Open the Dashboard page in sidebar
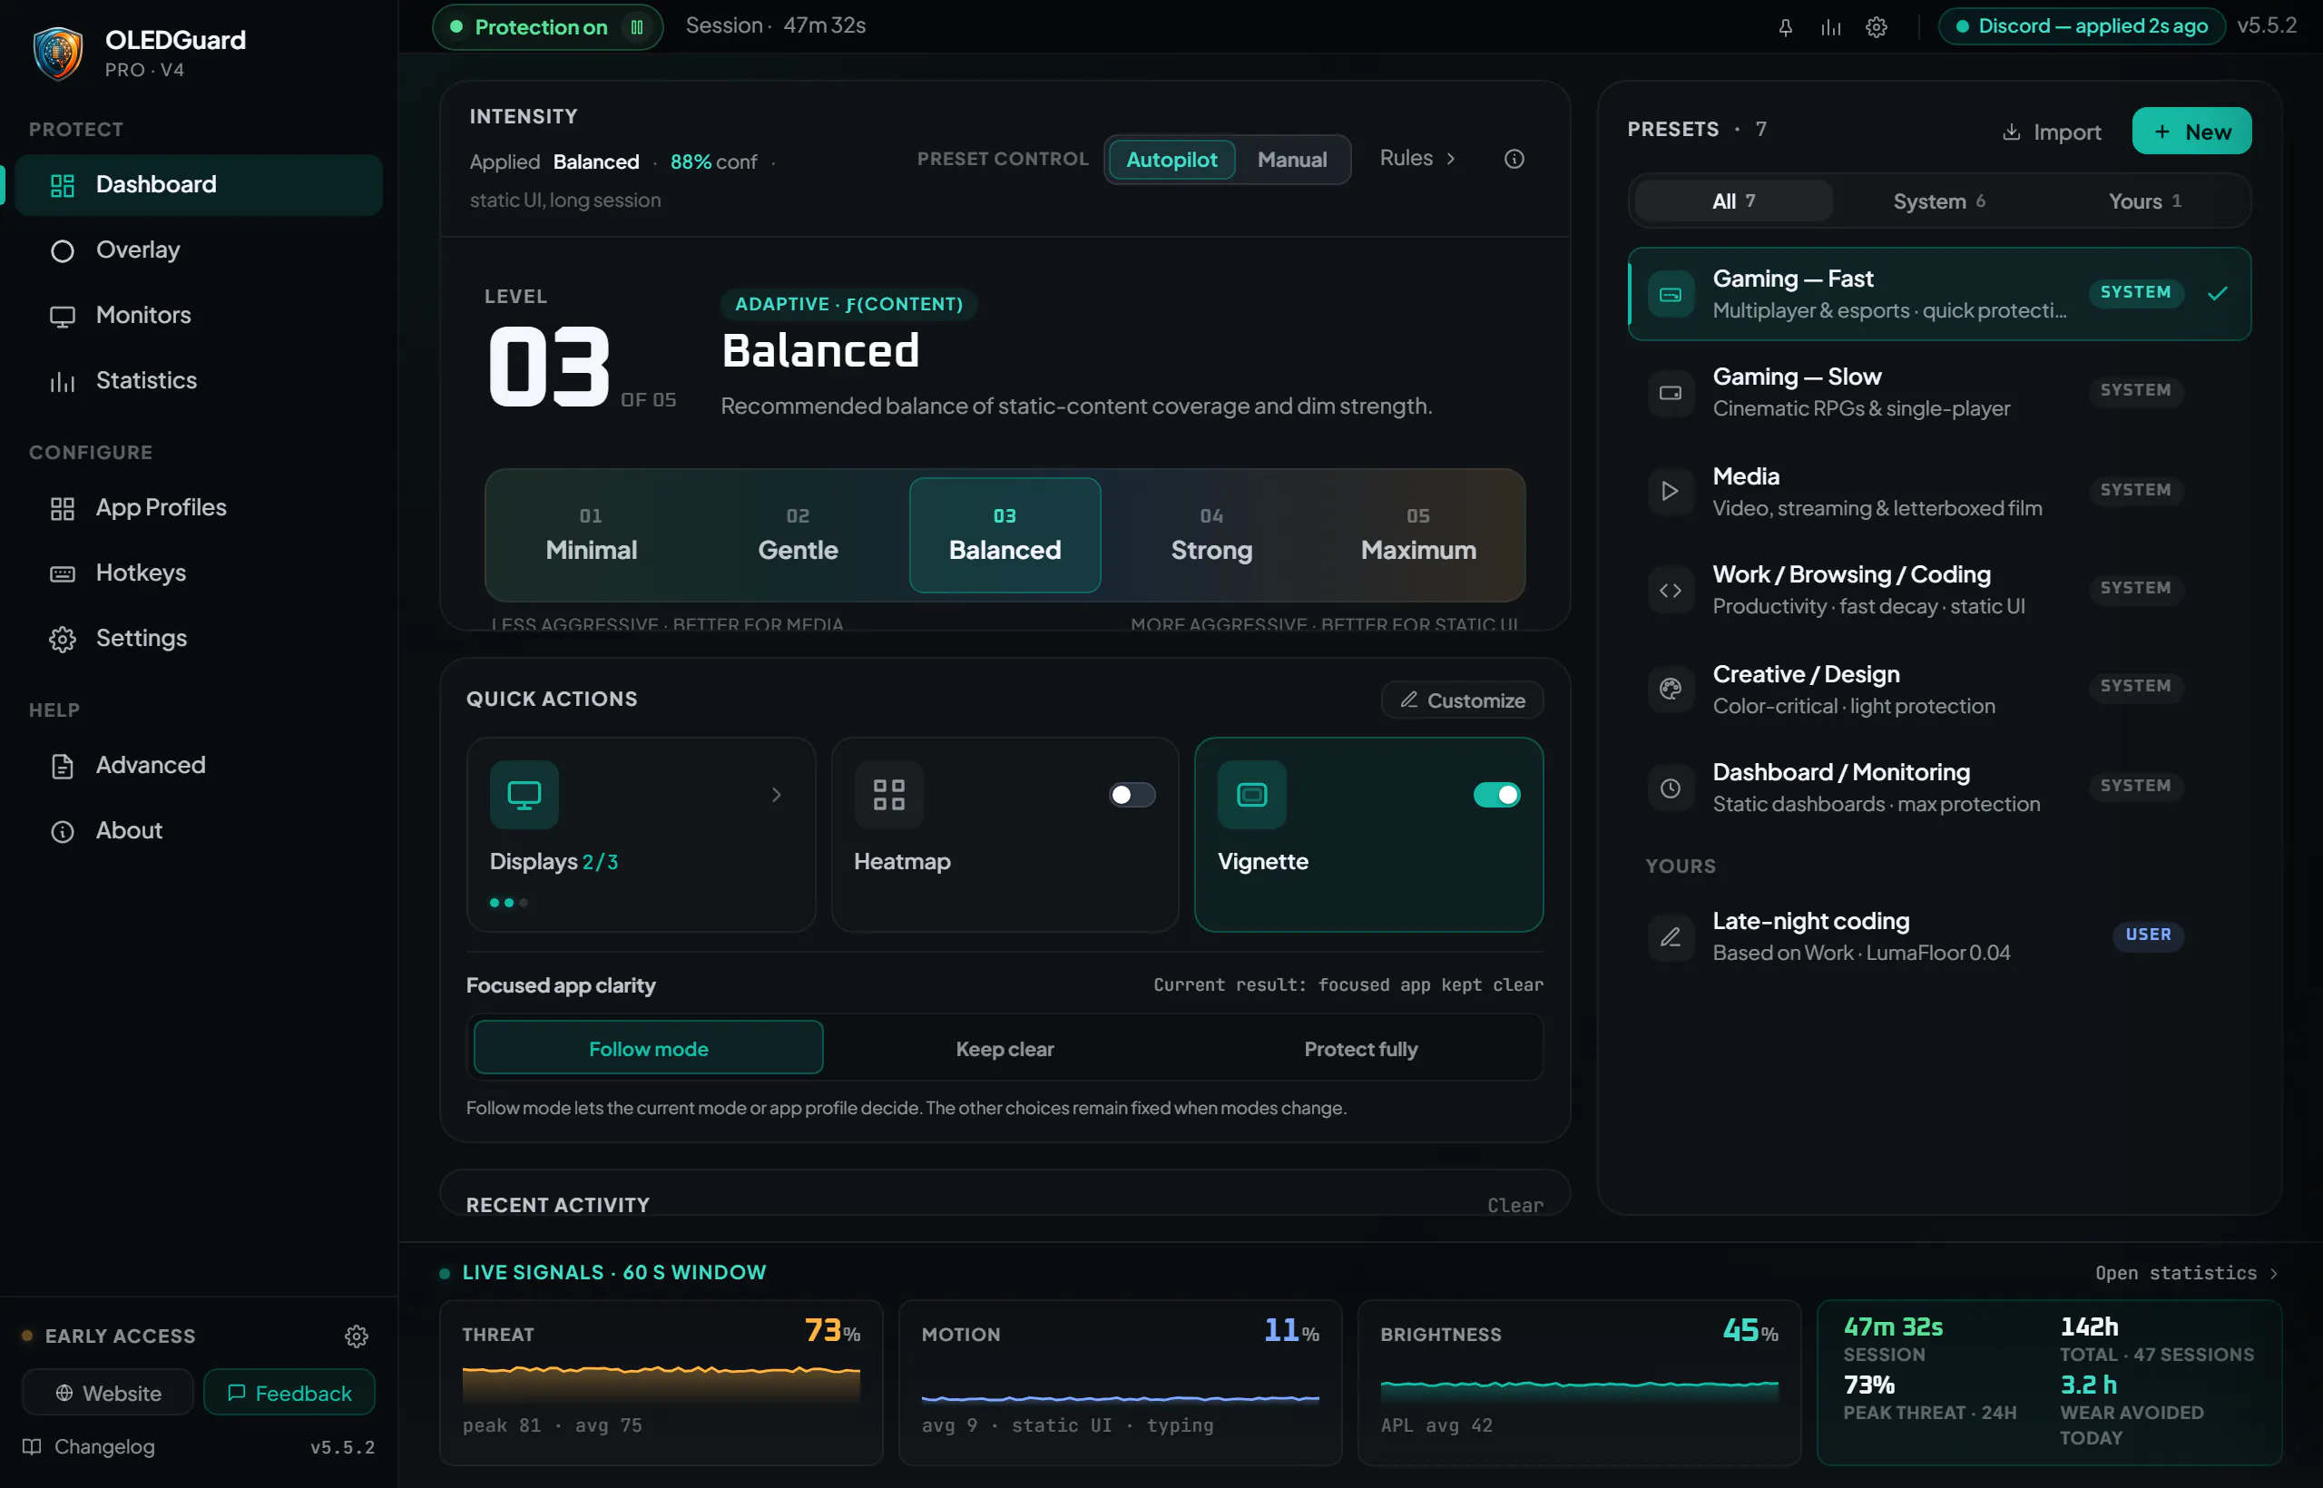This screenshot has width=2323, height=1488. coord(198,184)
